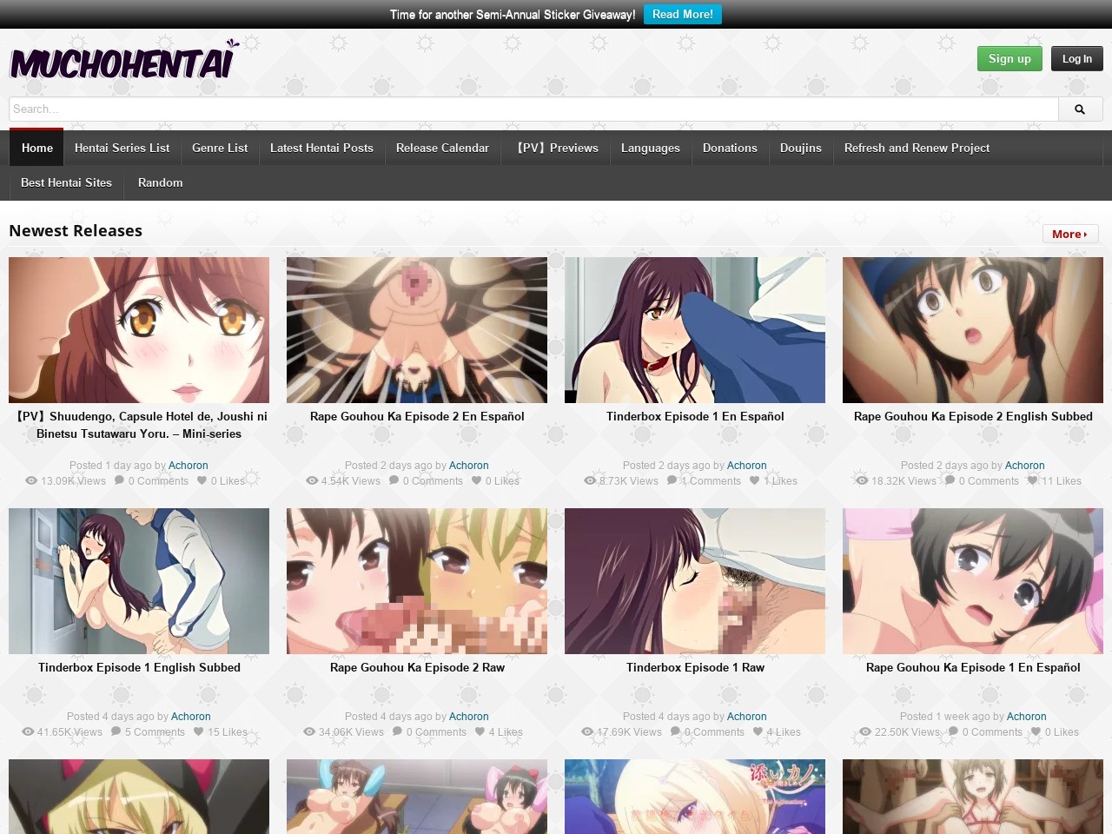Open the Languages menu item
Viewport: 1112px width, 834px height.
click(x=650, y=149)
